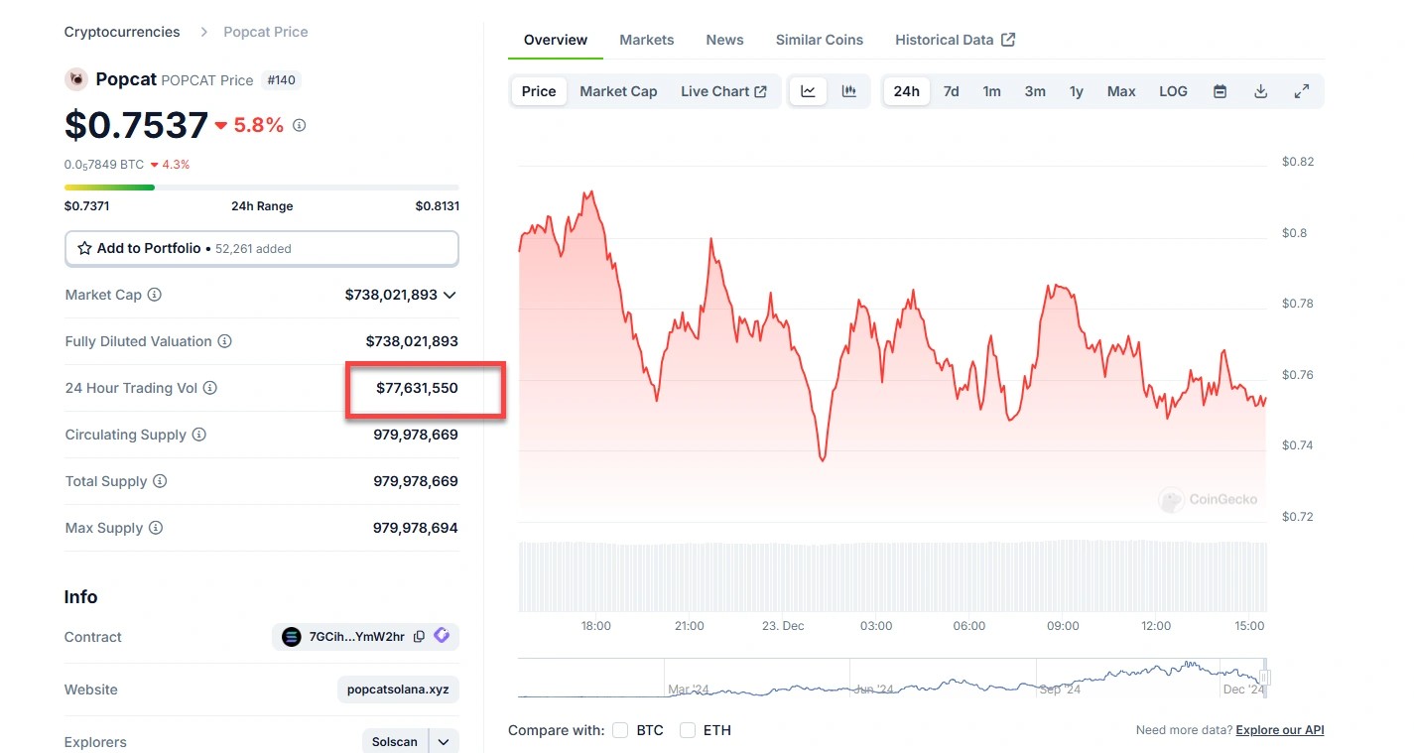
Task: Enable the BTC comparison checkbox
Action: pyautogui.click(x=620, y=730)
